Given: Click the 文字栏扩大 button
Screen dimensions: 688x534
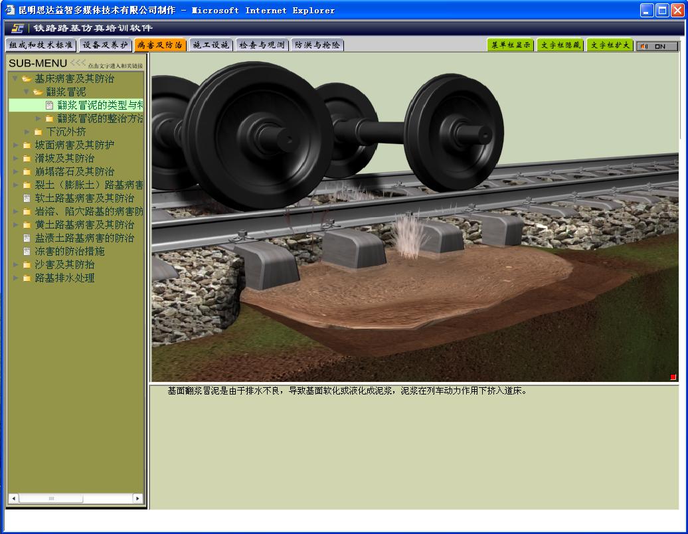Looking at the screenshot, I should [610, 45].
